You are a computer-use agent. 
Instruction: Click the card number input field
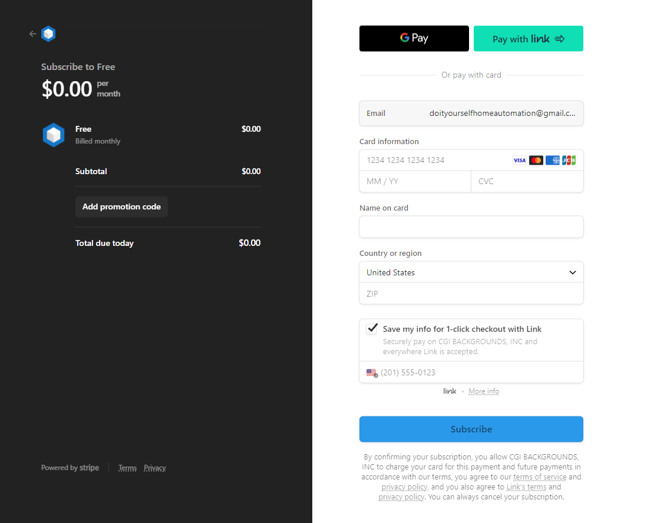point(436,160)
